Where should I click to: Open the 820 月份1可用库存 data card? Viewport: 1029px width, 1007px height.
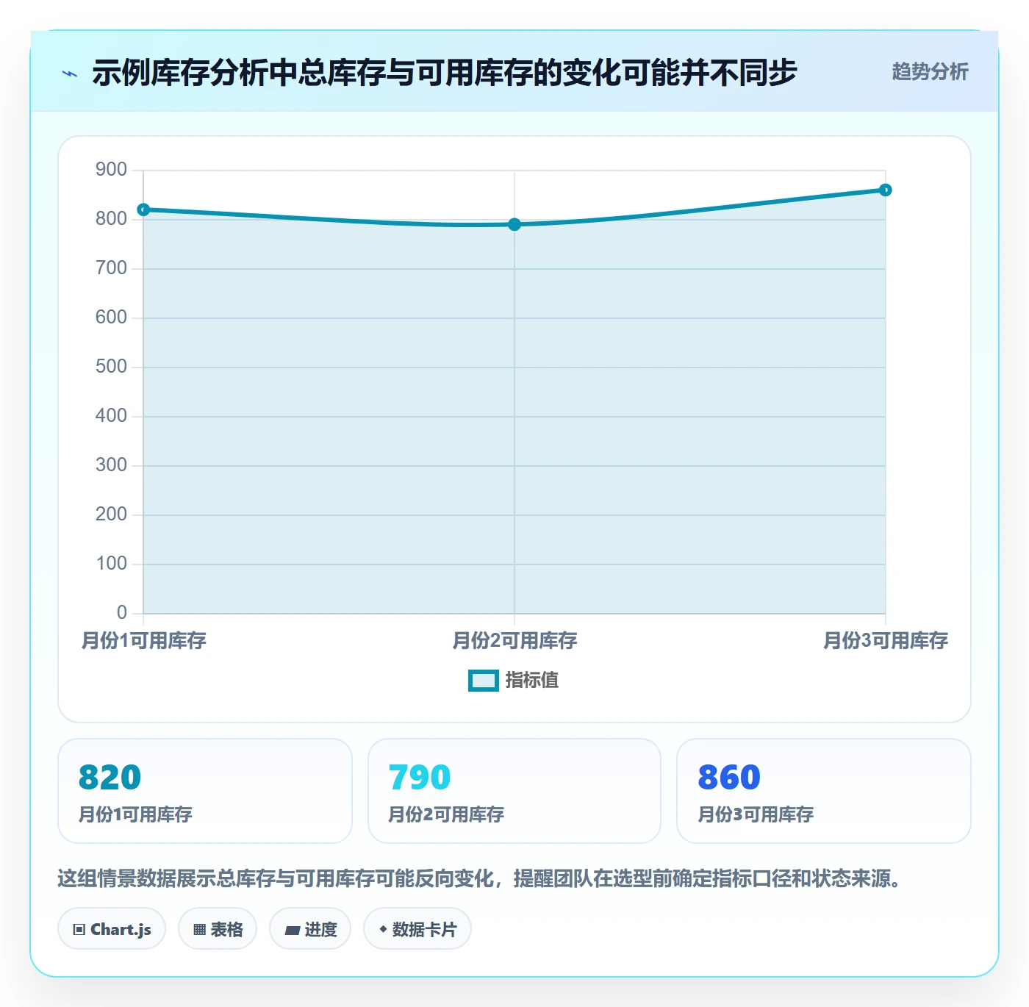[205, 791]
